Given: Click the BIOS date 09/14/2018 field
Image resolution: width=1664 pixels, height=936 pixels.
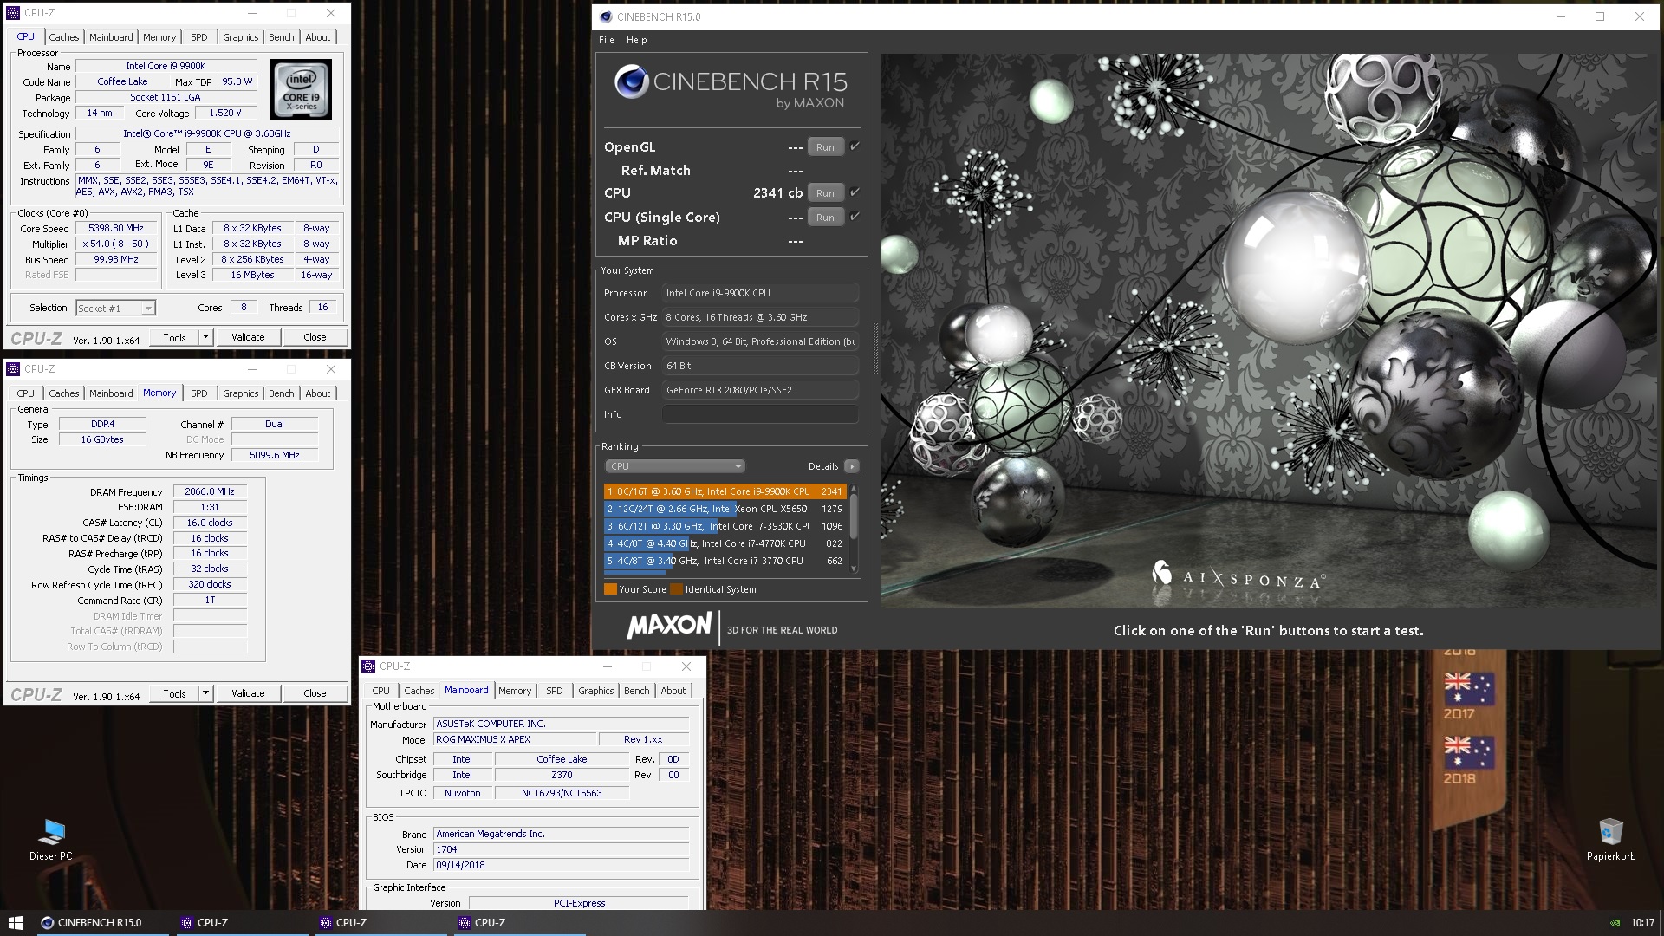Looking at the screenshot, I should [x=561, y=865].
